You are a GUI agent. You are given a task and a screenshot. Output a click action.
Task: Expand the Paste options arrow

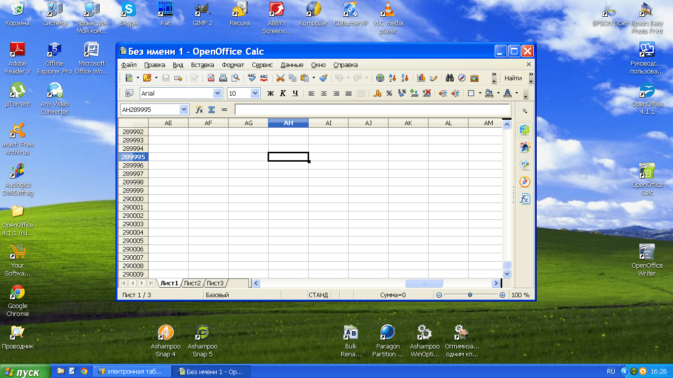coord(313,78)
